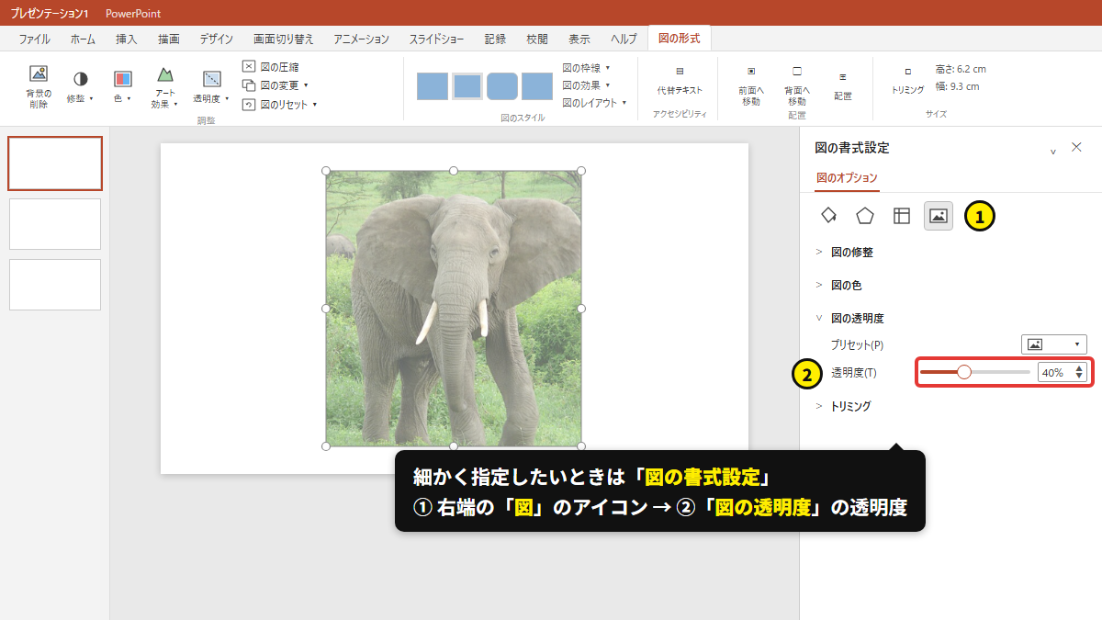Viewport: 1102px width, 620px height.
Task: Switch to the ヘルプ tab
Action: [624, 39]
